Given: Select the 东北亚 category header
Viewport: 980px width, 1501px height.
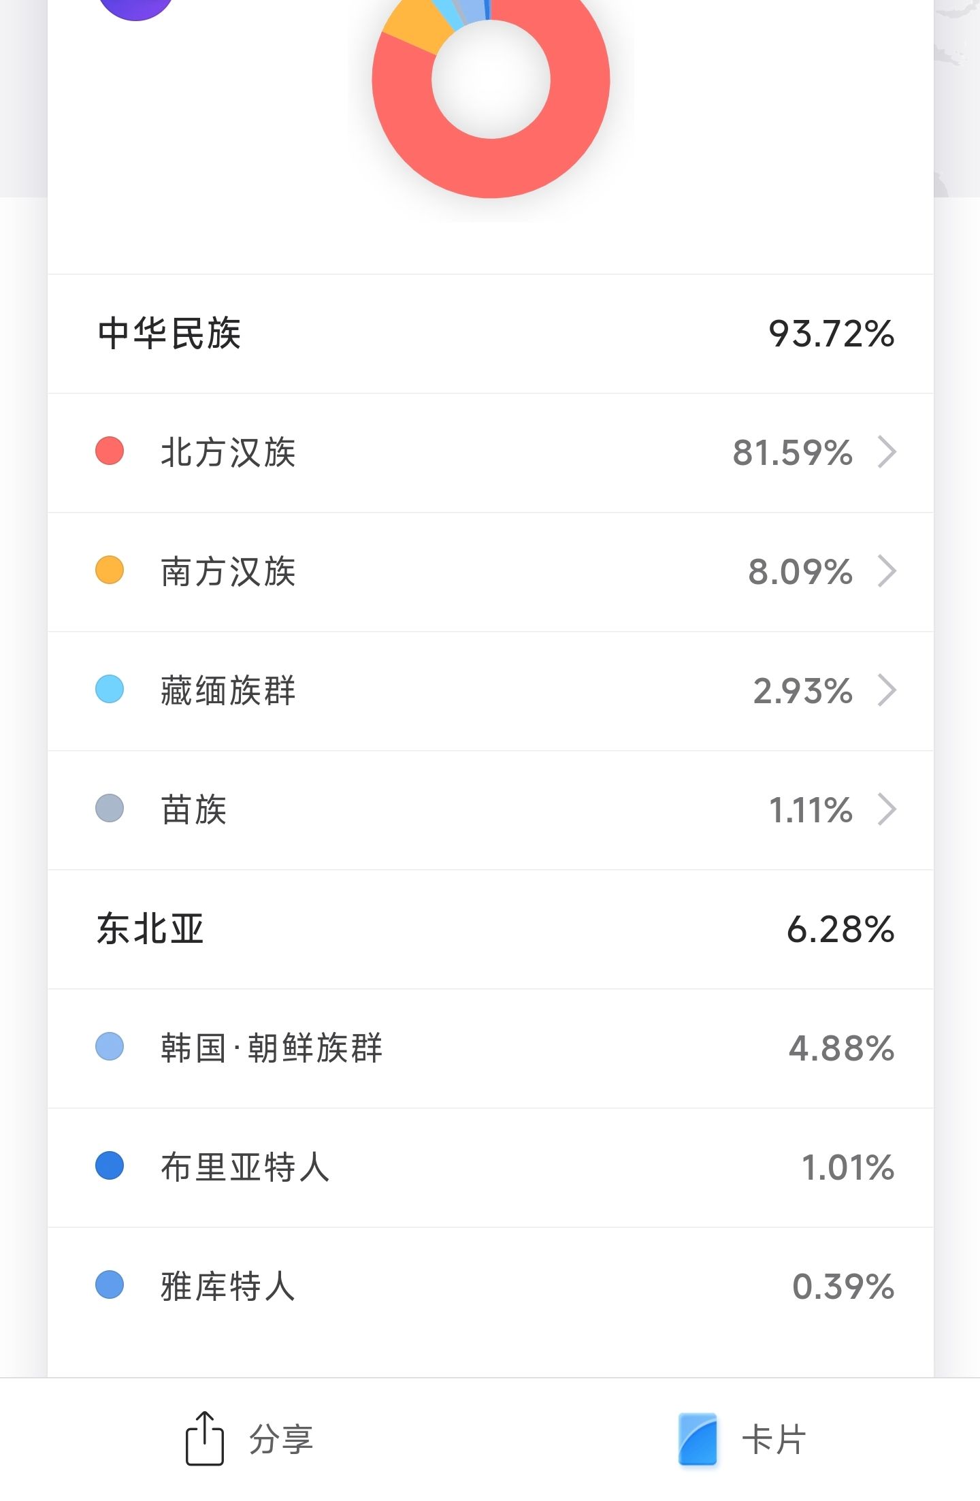Looking at the screenshot, I should coord(150,929).
